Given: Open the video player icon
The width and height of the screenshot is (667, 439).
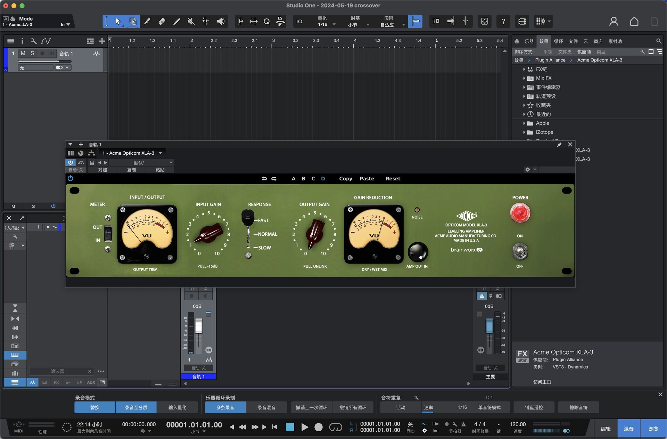Looking at the screenshot, I should point(522,22).
